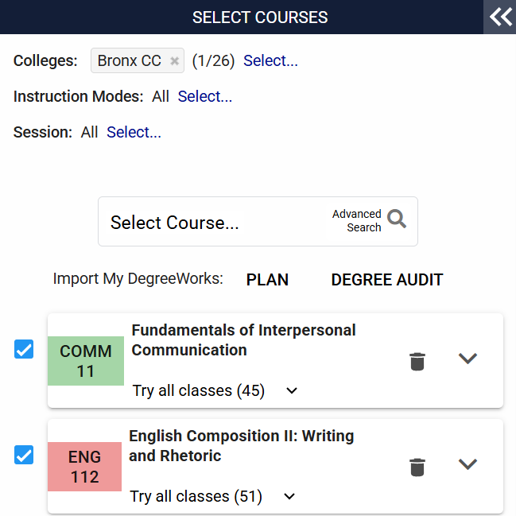Open Advanced Search
Screen dimensions: 516x516
click(357, 221)
